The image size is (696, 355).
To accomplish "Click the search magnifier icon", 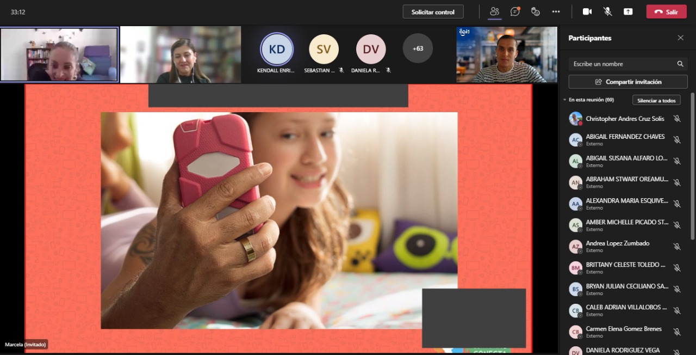I will [x=680, y=64].
